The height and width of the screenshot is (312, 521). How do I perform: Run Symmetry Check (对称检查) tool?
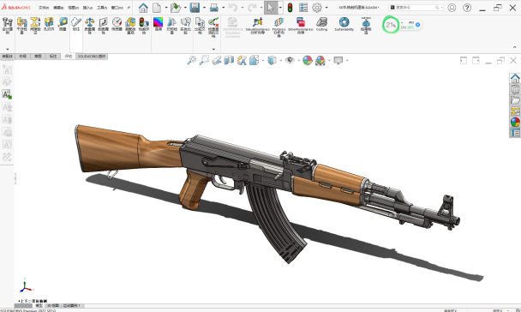171,25
